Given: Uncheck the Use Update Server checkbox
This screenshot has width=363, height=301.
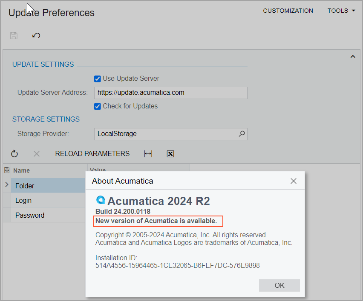Looking at the screenshot, I should (x=98, y=79).
